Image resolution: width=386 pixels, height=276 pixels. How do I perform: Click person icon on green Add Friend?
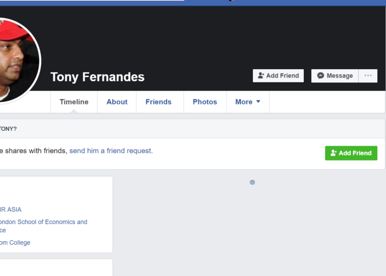point(334,153)
